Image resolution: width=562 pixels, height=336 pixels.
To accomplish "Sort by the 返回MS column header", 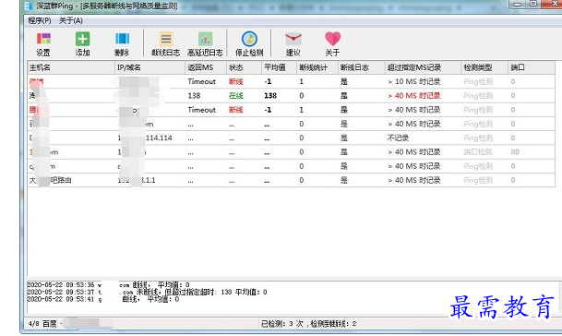I will (x=206, y=67).
